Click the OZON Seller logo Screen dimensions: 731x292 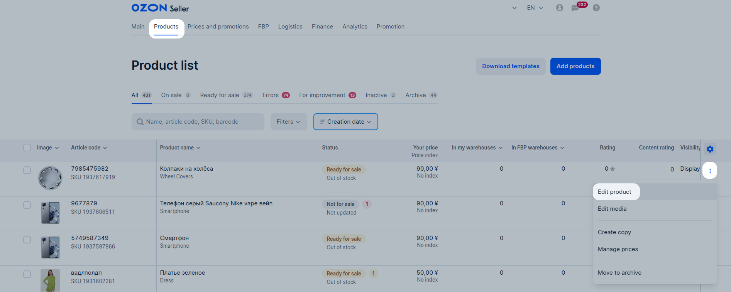pos(160,8)
